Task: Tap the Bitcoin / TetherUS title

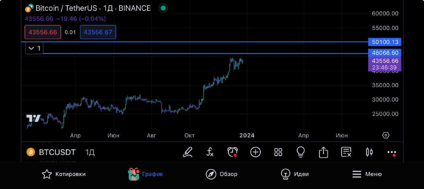Action: tap(93, 8)
